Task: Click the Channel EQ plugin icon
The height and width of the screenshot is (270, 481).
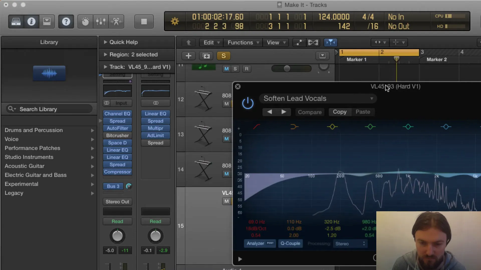Action: tap(117, 113)
